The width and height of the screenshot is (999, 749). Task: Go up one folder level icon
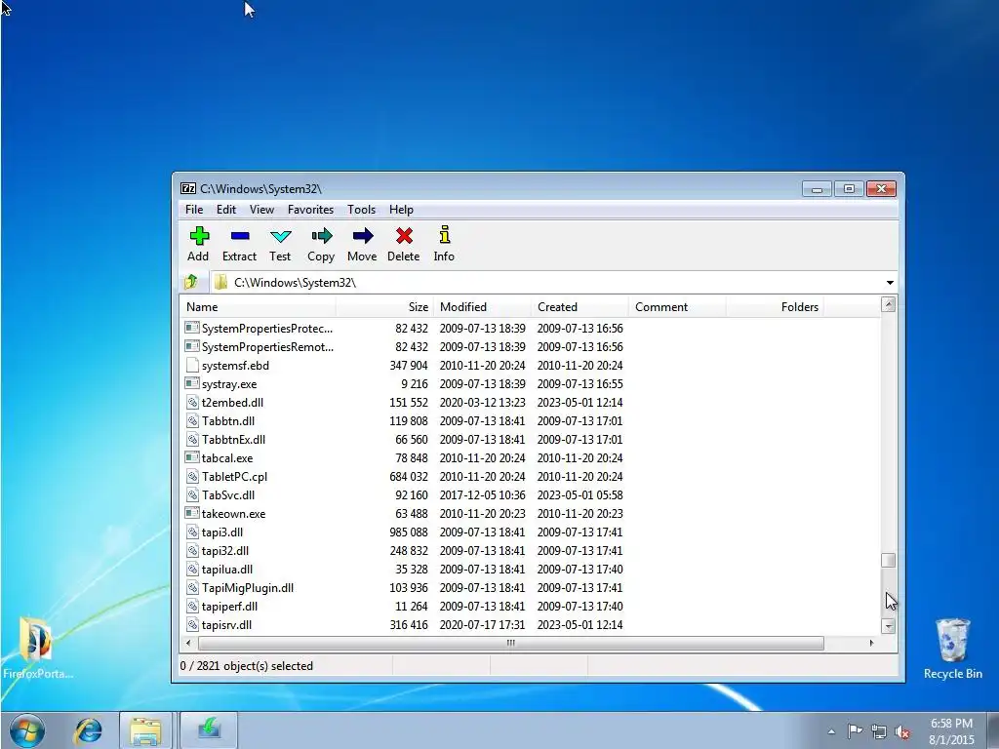[190, 282]
